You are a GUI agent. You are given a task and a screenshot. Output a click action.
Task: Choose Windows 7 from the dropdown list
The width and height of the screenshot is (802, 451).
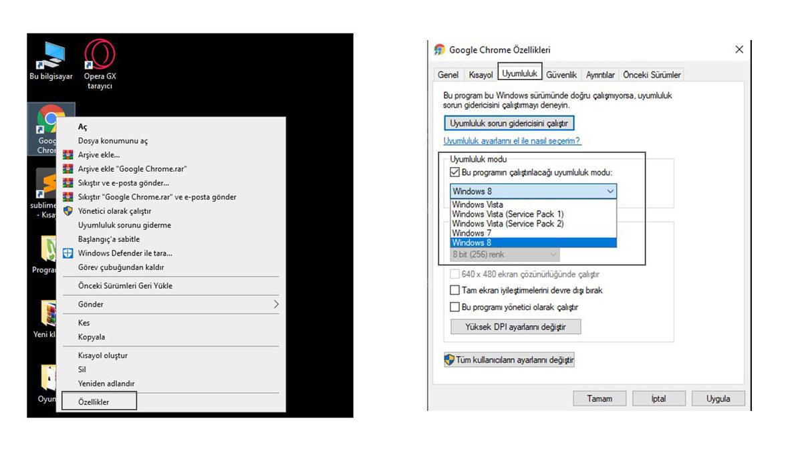pyautogui.click(x=471, y=233)
